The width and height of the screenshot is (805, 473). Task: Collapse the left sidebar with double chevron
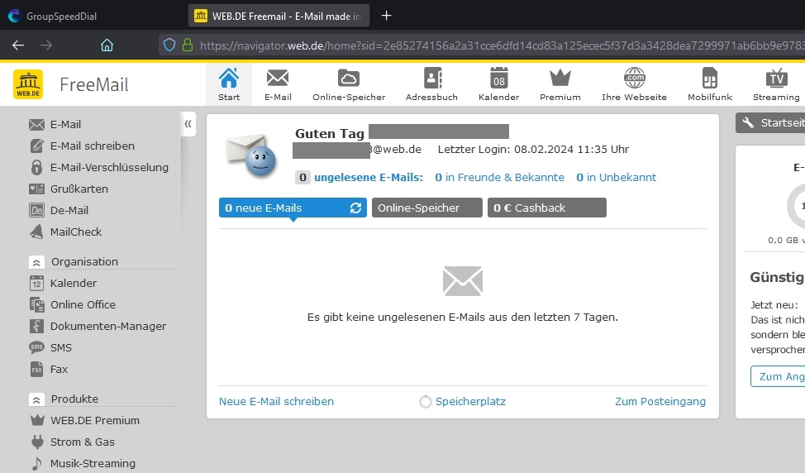[188, 124]
